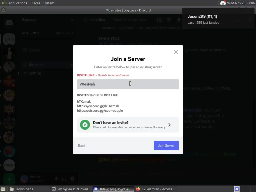Open the Jason299 just landed notification
This screenshot has height=192, width=256.
coord(218,18)
